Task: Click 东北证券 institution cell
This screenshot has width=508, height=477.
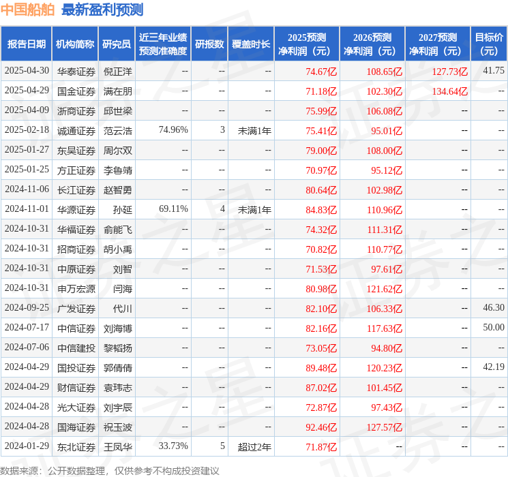Action: (76, 447)
